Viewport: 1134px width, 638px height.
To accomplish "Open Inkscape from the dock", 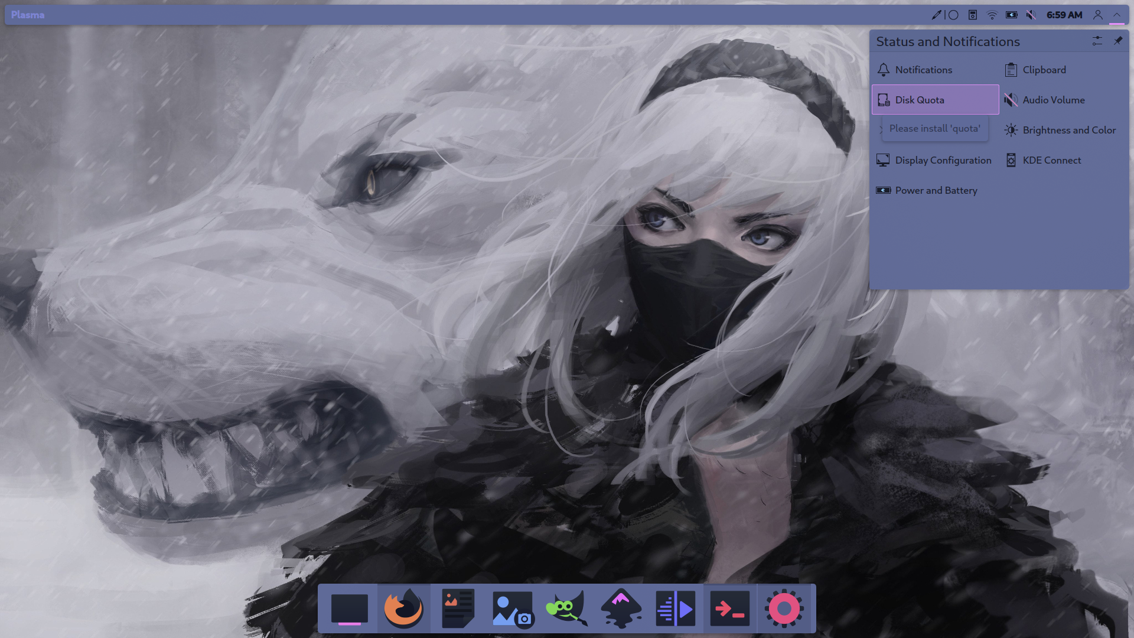I will [x=621, y=608].
